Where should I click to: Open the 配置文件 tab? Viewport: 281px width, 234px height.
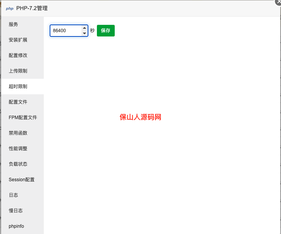22,102
